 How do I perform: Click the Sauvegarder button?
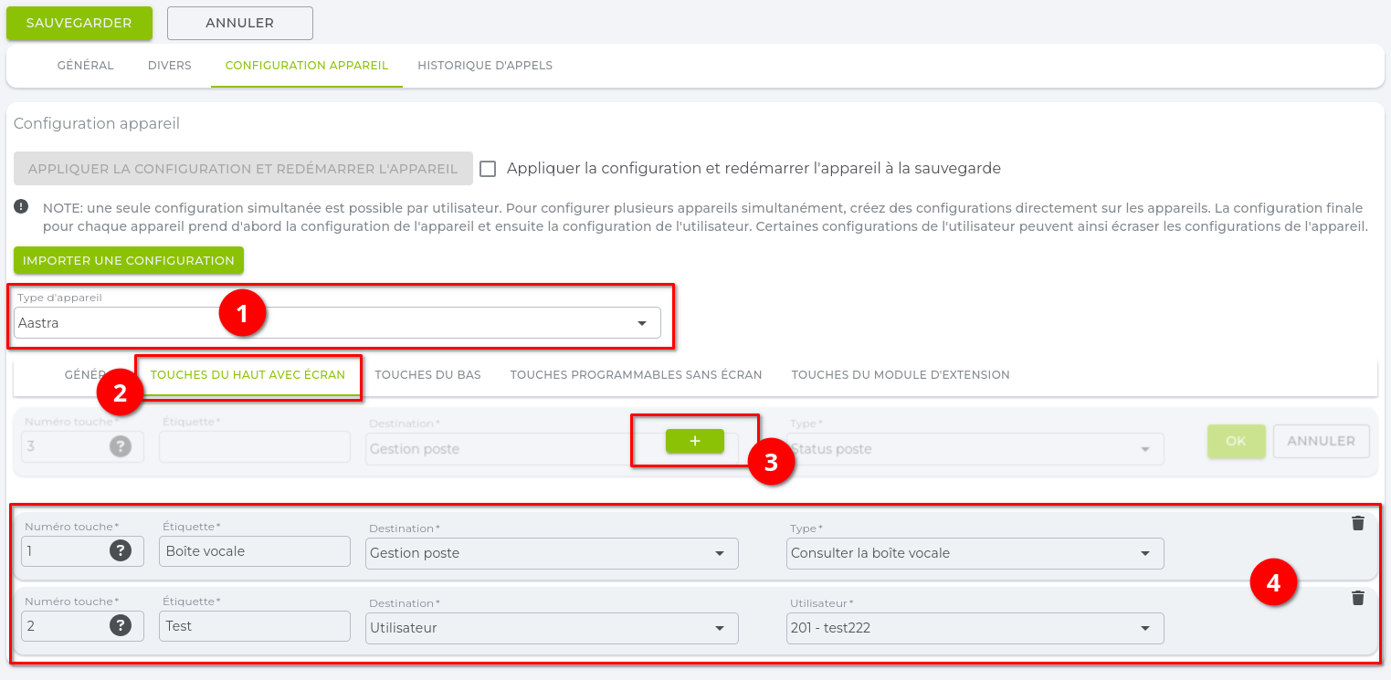pyautogui.click(x=79, y=23)
